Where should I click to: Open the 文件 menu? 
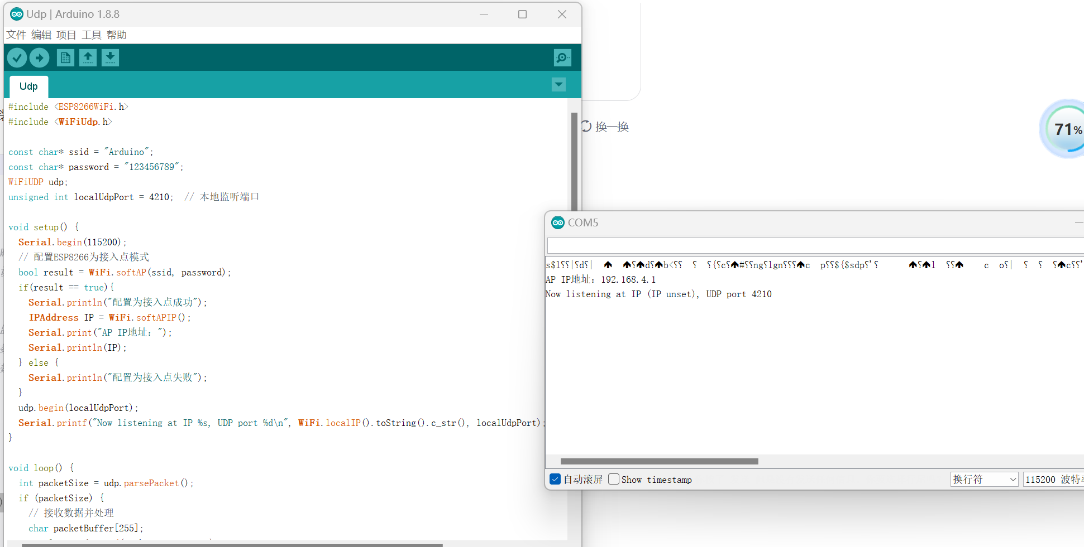tap(16, 35)
